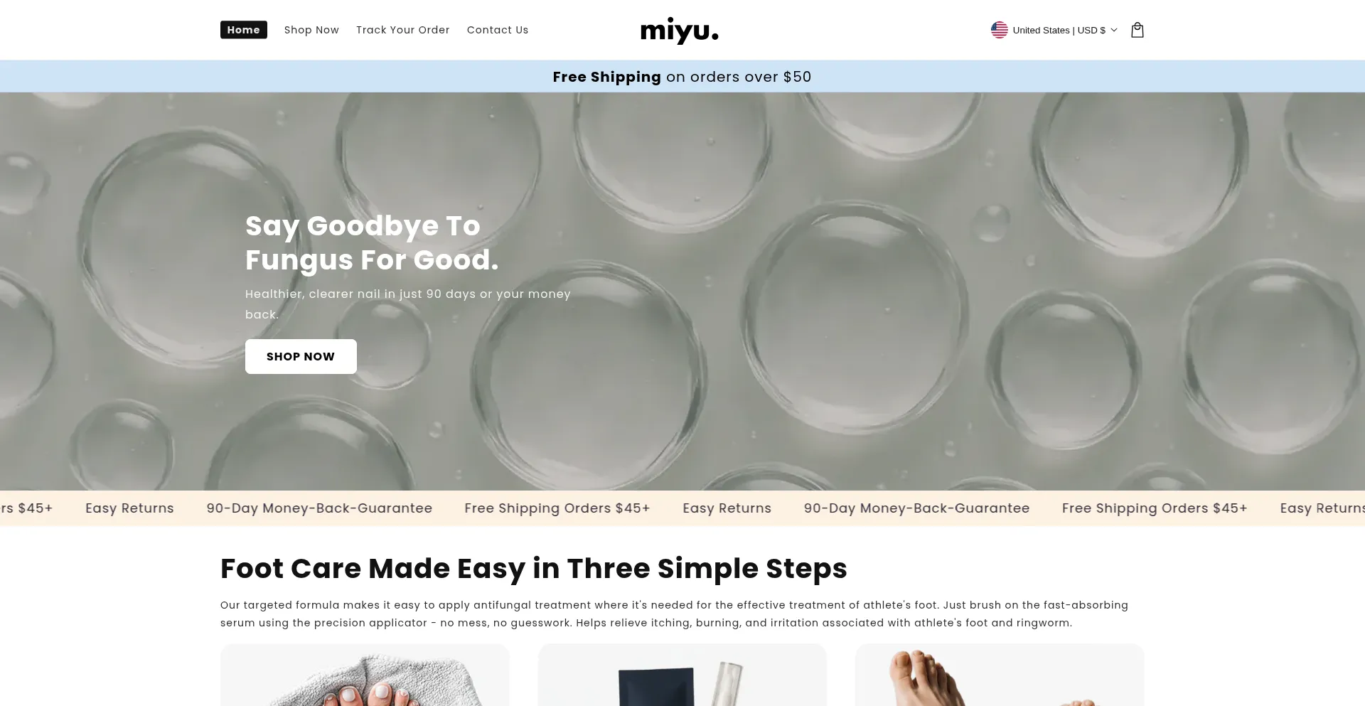
Task: Click the United States flag icon
Action: tap(999, 30)
